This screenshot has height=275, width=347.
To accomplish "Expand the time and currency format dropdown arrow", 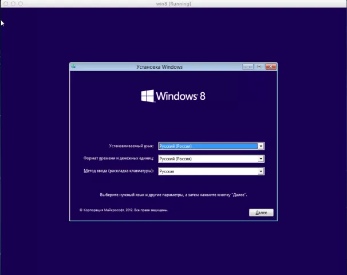I will click(x=261, y=159).
